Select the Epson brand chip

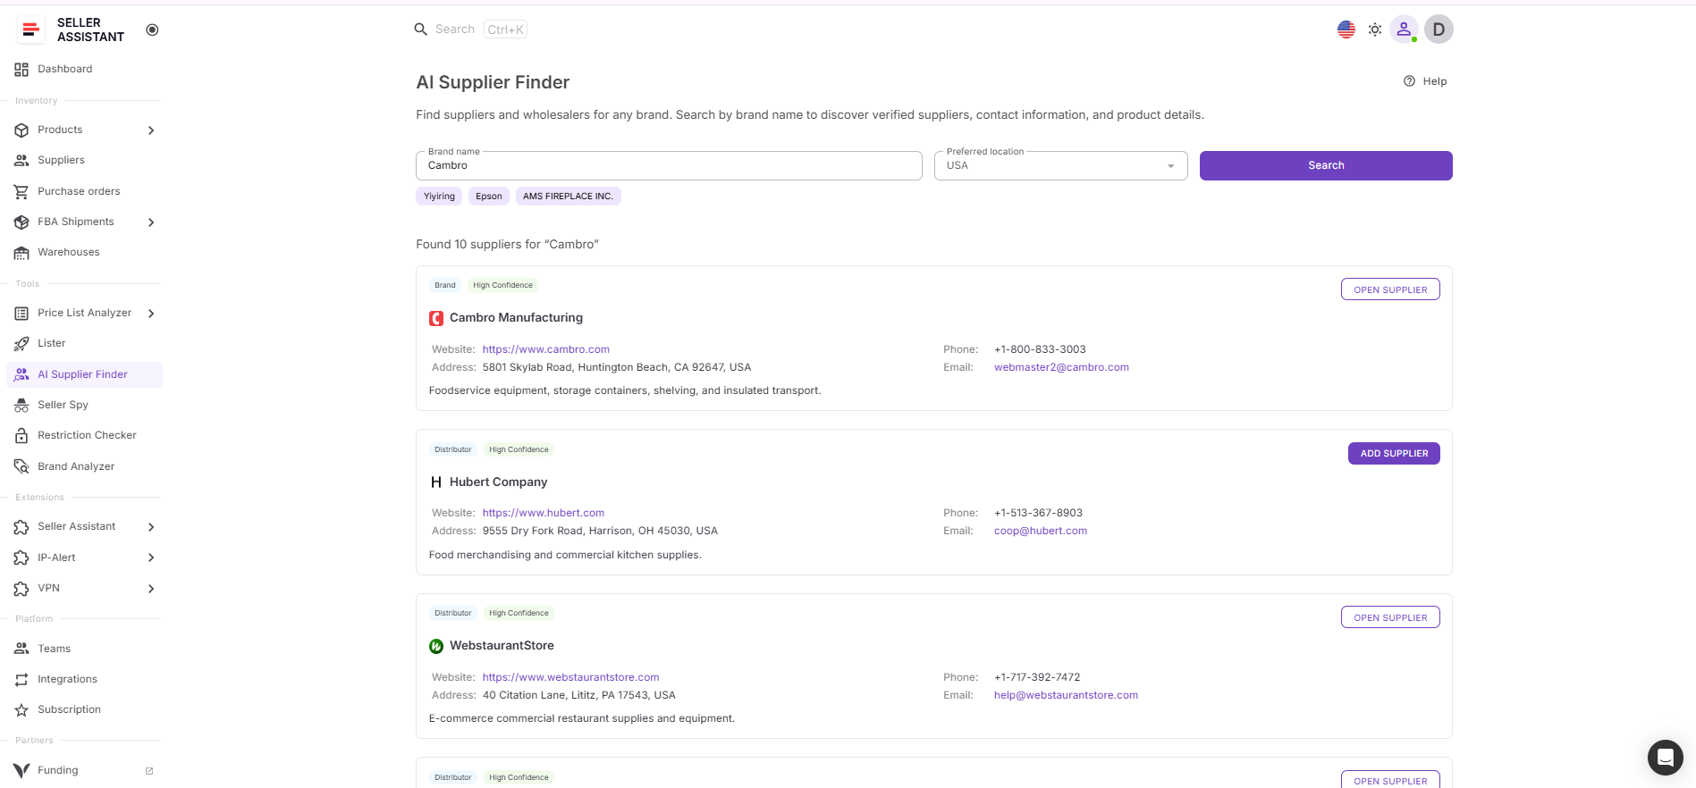pyautogui.click(x=489, y=197)
